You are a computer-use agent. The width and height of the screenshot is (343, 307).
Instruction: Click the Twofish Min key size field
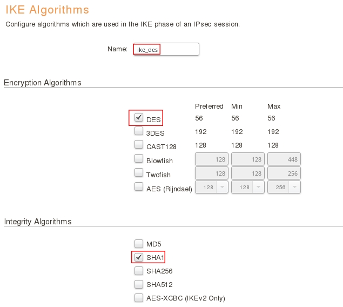coord(248,173)
